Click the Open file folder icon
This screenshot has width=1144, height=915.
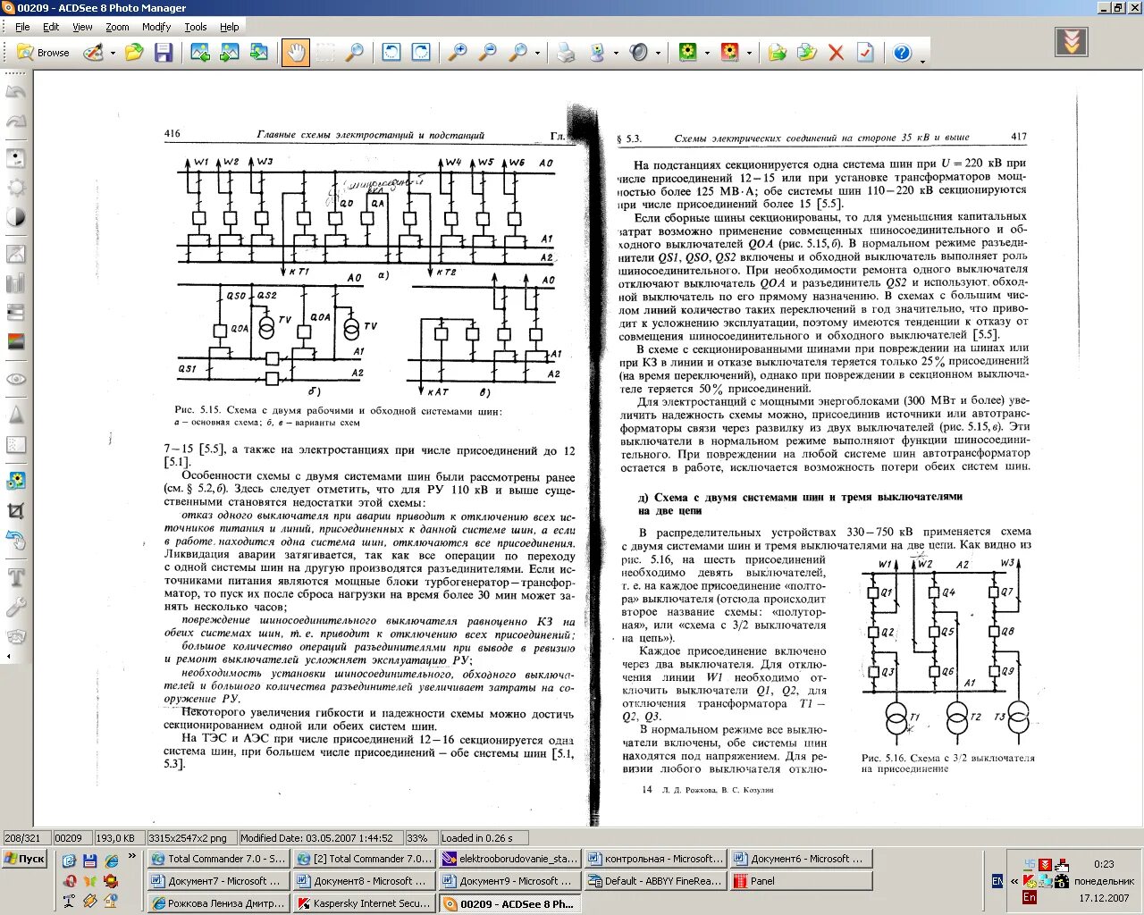pos(134,53)
